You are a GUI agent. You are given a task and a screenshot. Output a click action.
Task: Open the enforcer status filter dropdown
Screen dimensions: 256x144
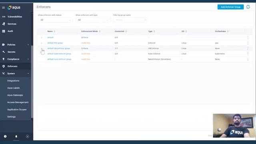(x=55, y=20)
